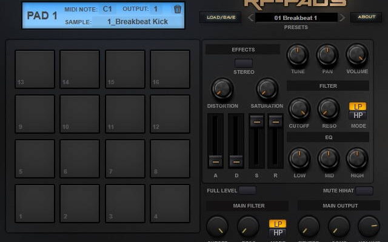Select LP mode in the MAIN FILTER section
This screenshot has height=242, width=388.
point(278,224)
